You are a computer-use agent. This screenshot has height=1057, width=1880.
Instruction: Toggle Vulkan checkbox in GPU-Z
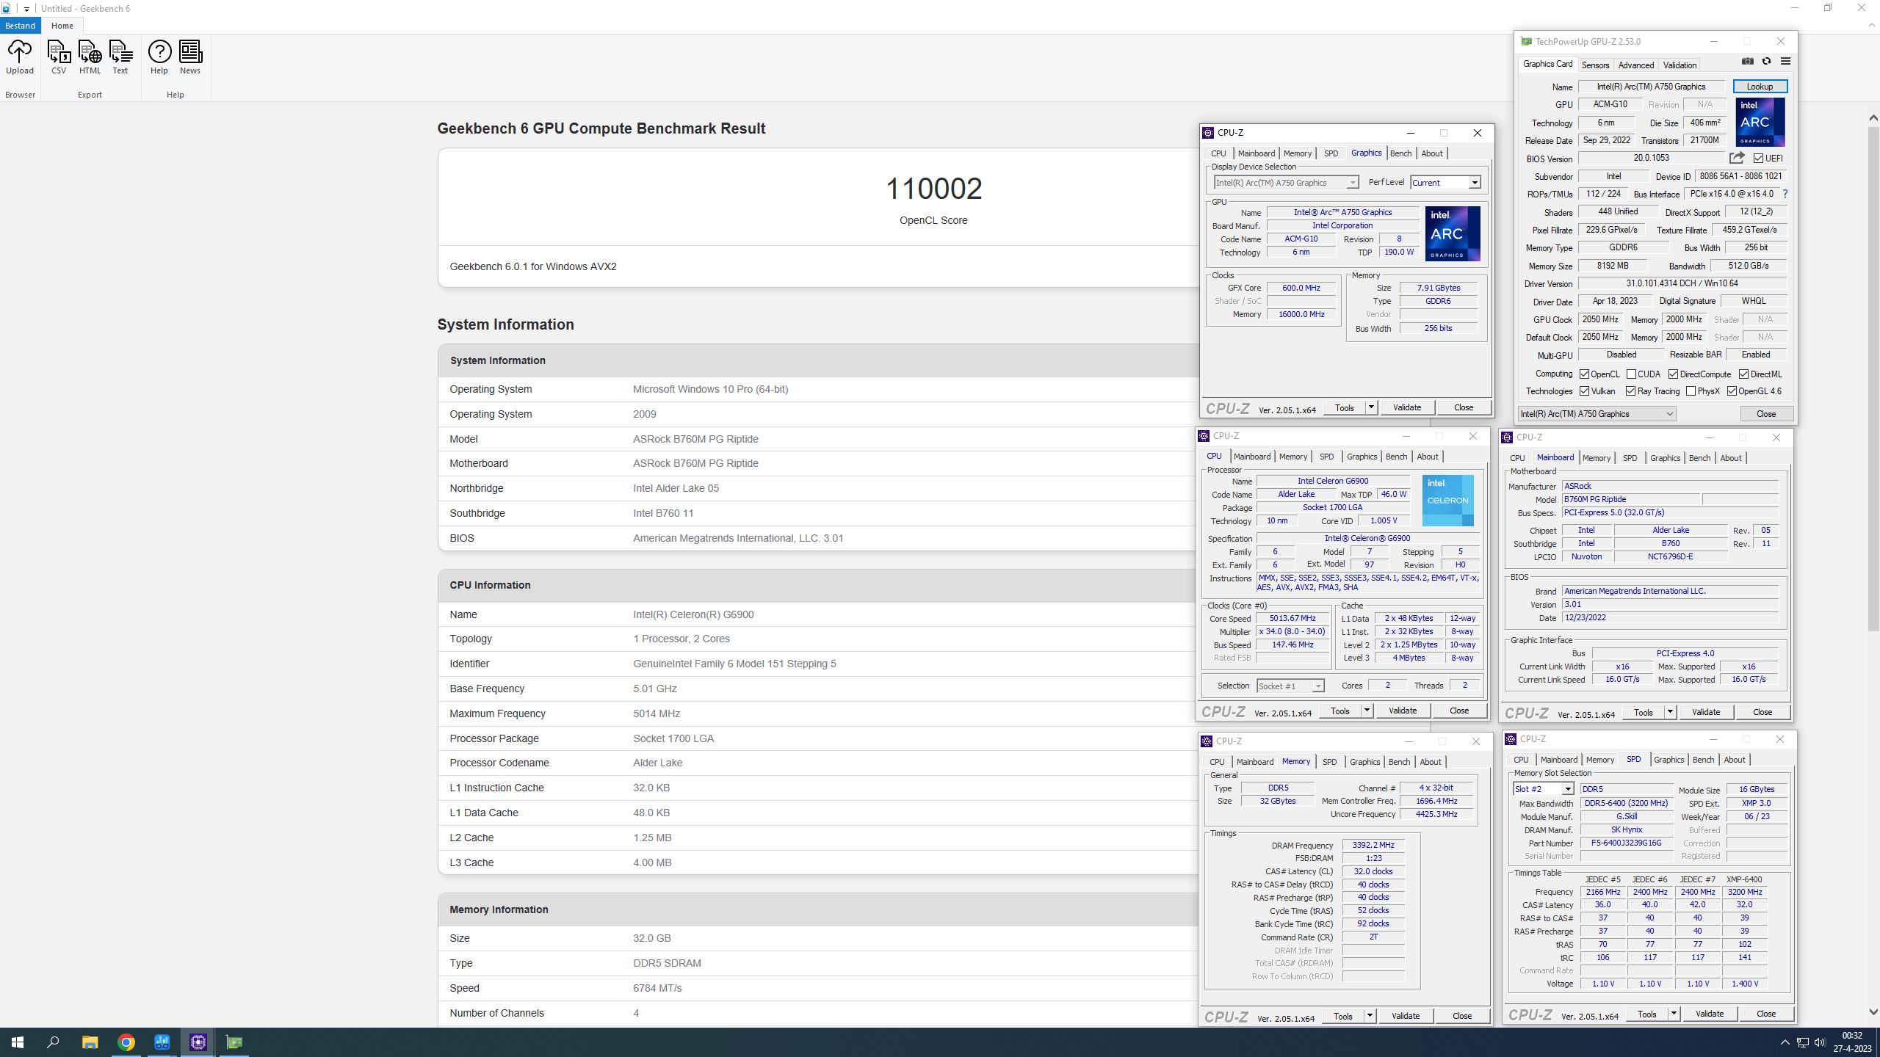pyautogui.click(x=1585, y=391)
